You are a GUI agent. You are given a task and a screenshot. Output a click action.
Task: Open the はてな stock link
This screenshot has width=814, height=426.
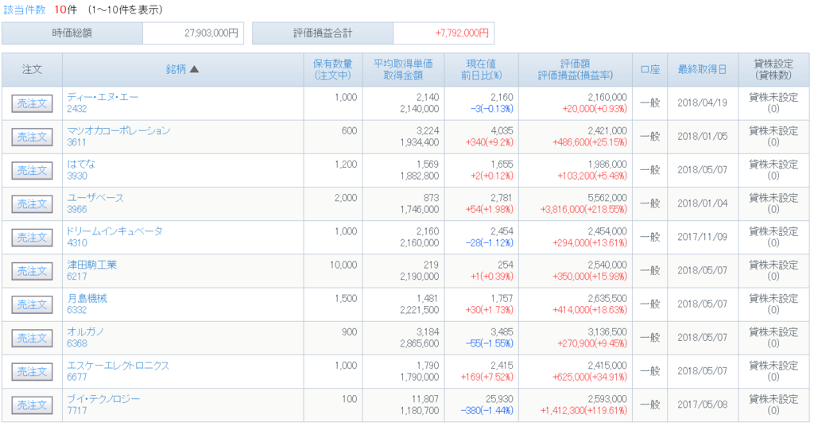[x=81, y=164]
